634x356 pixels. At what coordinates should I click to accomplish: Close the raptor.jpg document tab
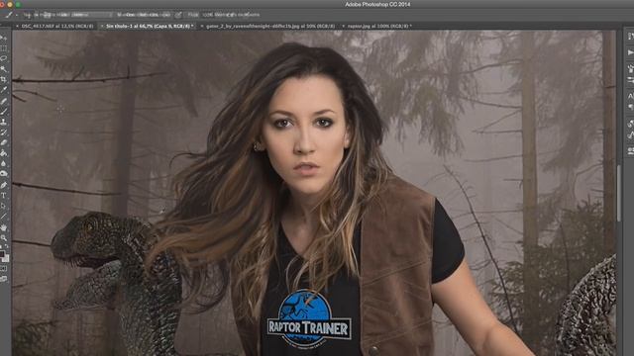pos(344,26)
